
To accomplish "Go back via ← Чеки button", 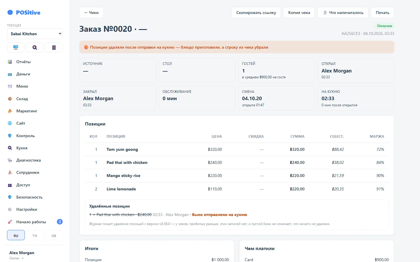I will tap(91, 13).
